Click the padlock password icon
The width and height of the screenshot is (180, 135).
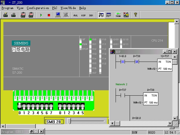(126, 15)
